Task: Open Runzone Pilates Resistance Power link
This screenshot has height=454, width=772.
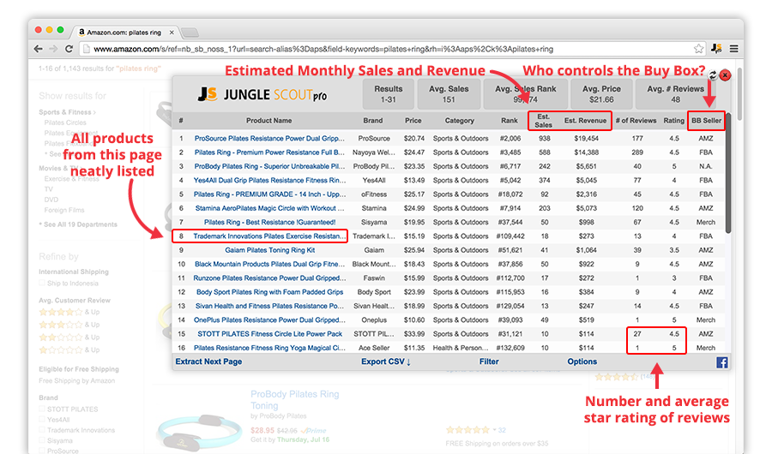Action: (x=269, y=278)
